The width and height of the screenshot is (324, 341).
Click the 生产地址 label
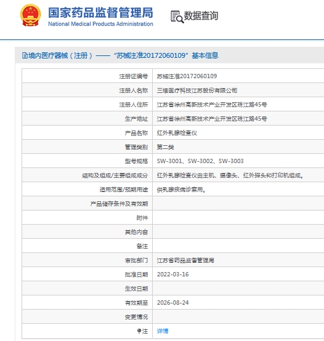tap(136, 119)
